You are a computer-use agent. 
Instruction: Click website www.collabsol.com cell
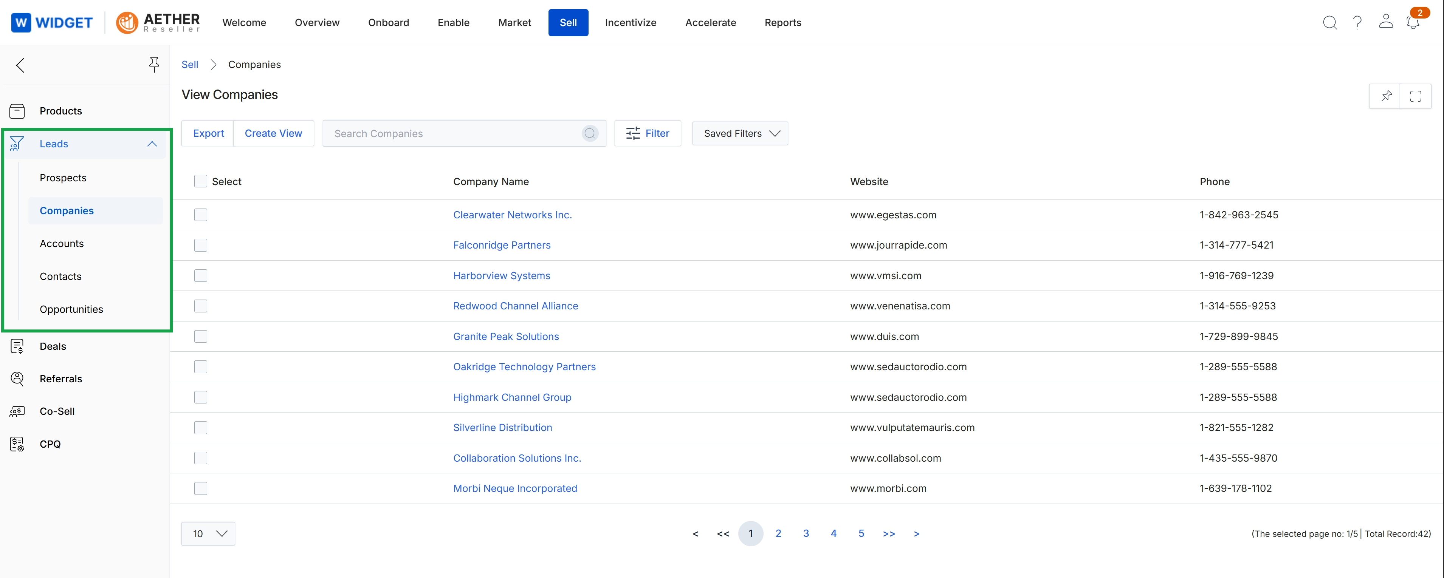[896, 458]
